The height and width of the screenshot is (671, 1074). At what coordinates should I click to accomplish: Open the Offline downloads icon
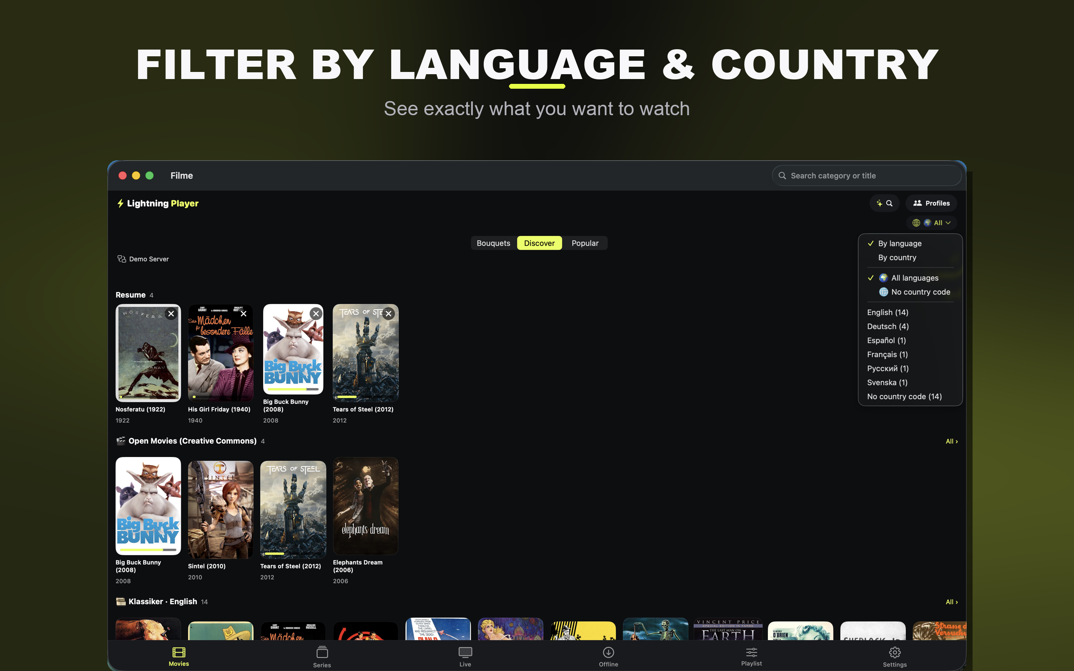(609, 652)
